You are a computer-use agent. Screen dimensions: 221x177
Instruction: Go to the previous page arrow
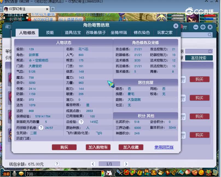(x=93, y=164)
